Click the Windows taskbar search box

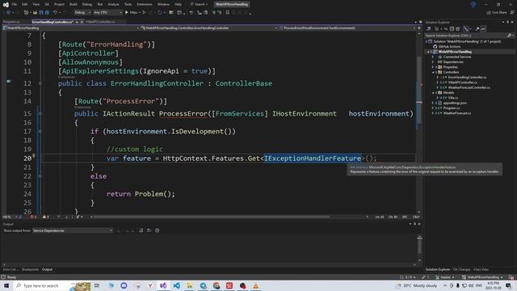click(x=52, y=285)
